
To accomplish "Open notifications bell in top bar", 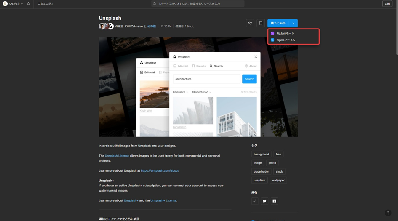I will click(x=29, y=4).
